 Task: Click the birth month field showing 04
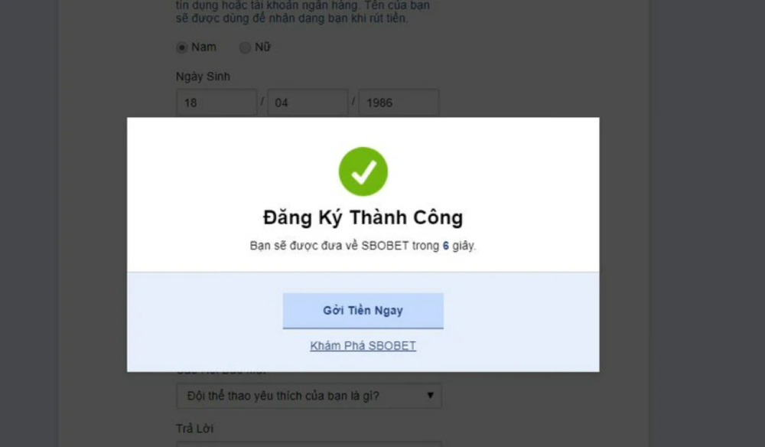[308, 103]
